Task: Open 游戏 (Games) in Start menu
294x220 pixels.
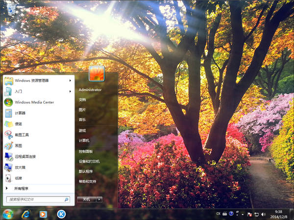Action: click(x=82, y=131)
